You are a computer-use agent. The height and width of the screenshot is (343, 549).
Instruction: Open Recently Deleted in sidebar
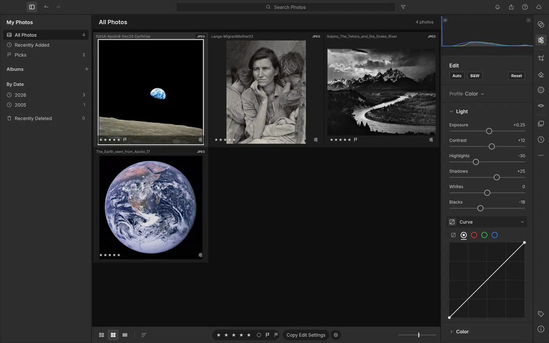46,118
